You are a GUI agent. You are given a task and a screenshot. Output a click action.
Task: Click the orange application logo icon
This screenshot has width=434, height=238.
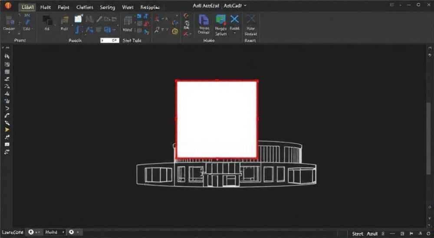pos(8,6)
